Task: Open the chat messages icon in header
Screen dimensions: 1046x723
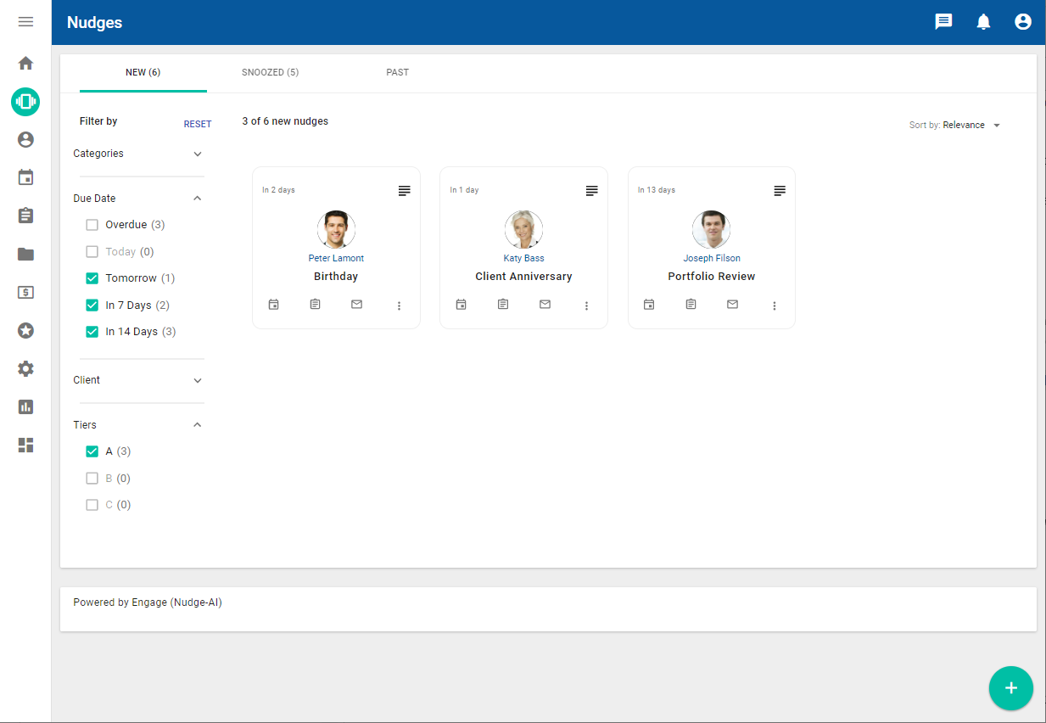Action: point(943,22)
